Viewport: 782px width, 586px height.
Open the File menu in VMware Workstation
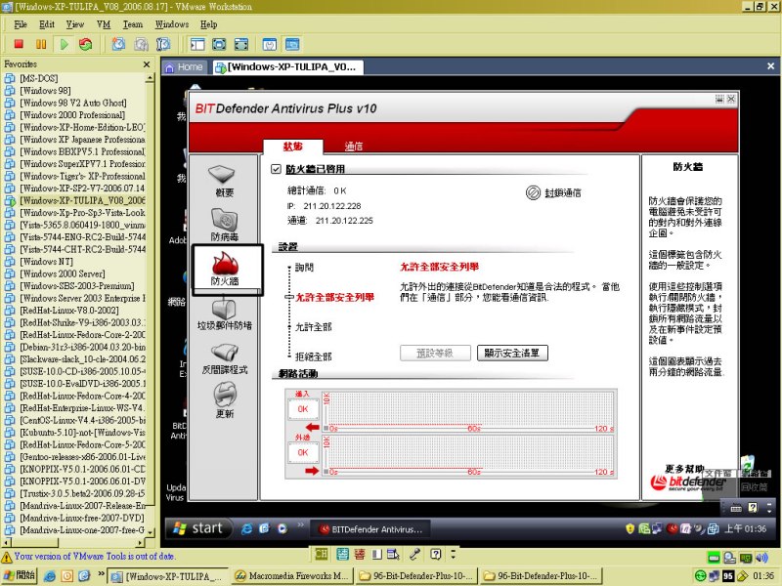pos(21,24)
